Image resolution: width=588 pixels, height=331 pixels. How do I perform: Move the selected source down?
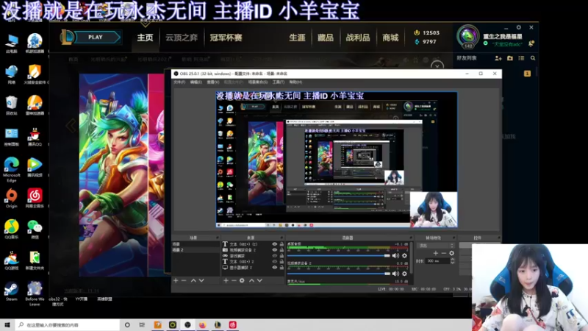pyautogui.click(x=259, y=280)
